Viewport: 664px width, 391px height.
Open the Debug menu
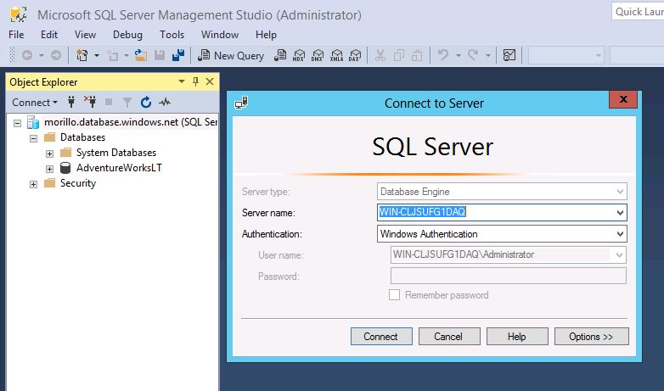tap(127, 35)
